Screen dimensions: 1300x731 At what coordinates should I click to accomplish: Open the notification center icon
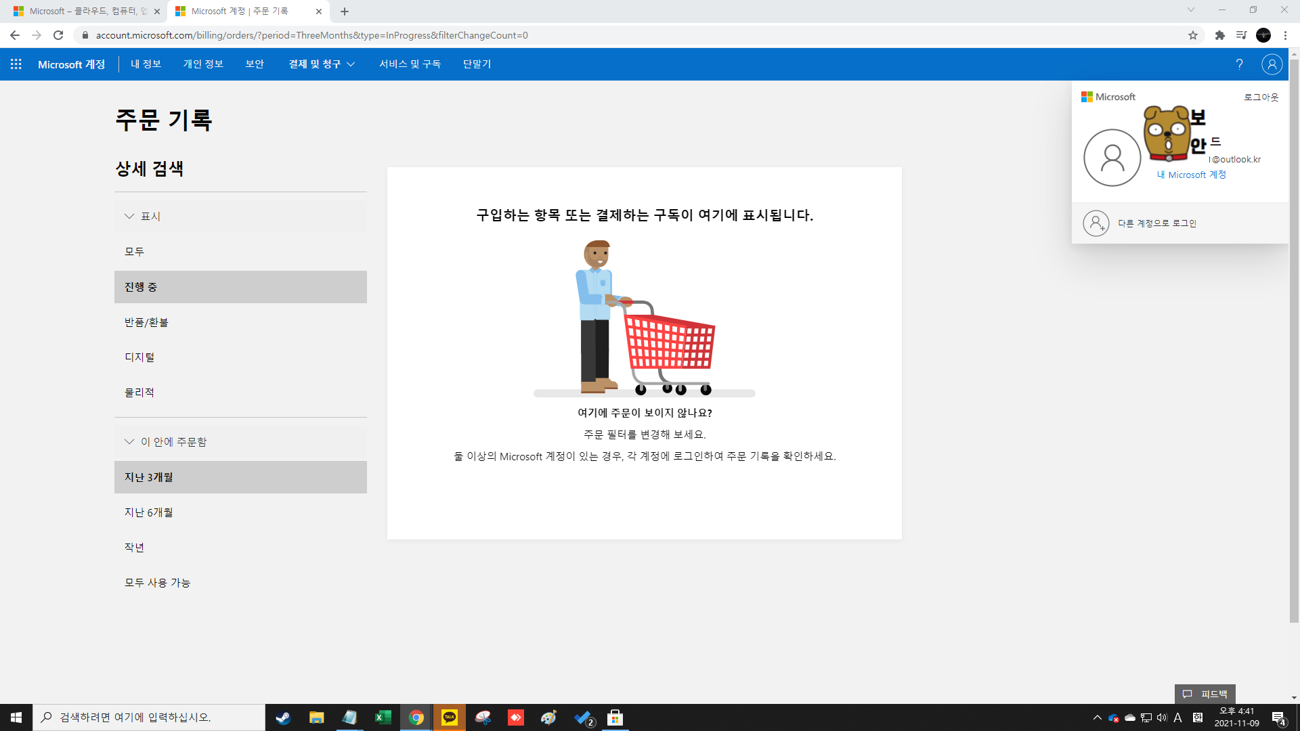(1279, 718)
